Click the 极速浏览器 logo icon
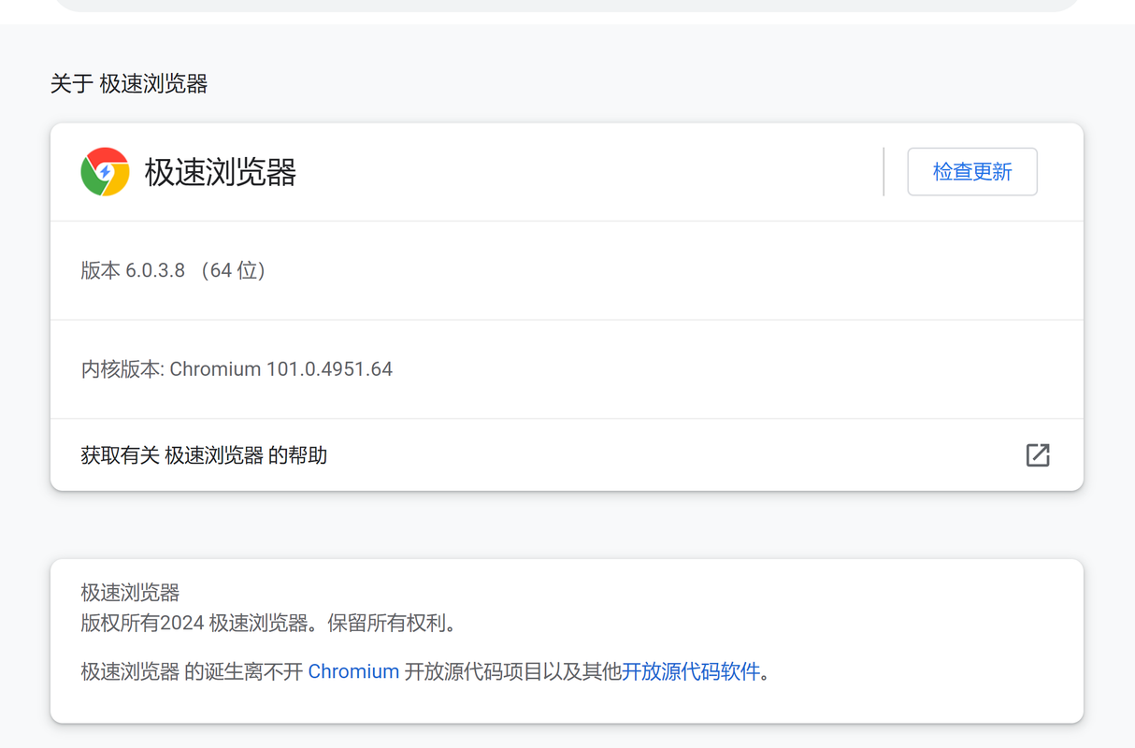The image size is (1135, 748). click(x=105, y=172)
